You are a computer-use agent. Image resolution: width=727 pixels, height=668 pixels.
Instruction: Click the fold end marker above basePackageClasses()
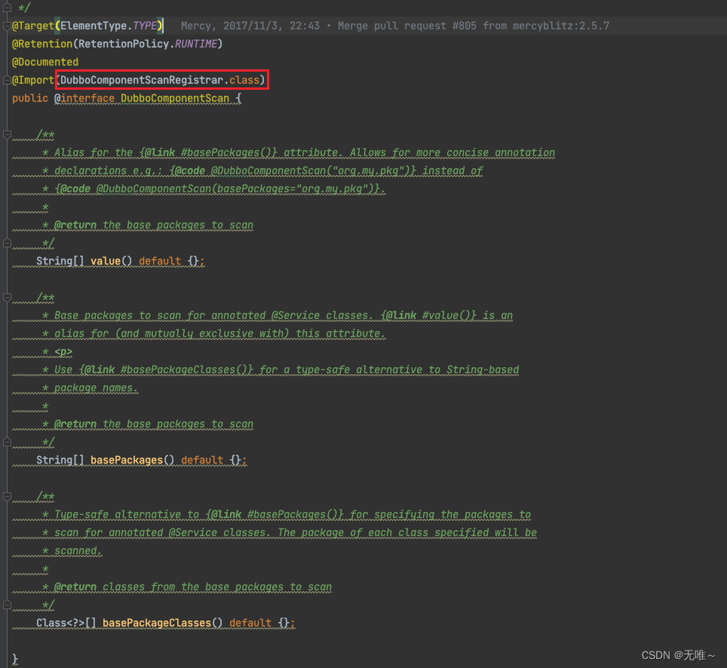(x=7, y=605)
